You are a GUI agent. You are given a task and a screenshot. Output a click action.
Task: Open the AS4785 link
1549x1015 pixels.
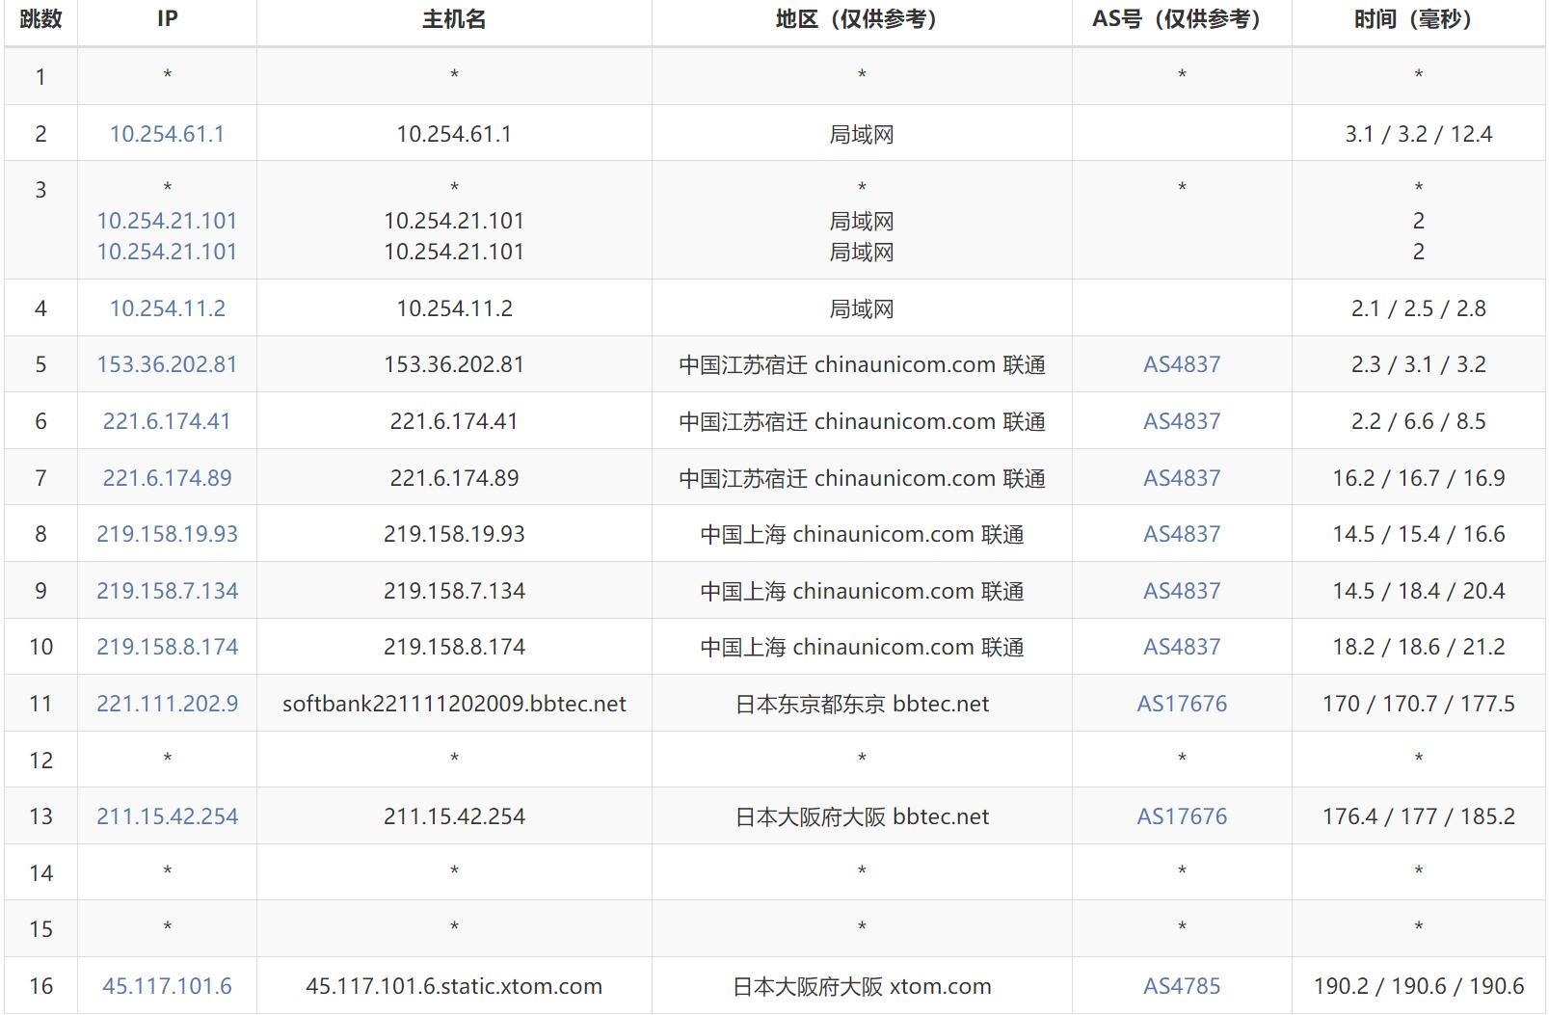coord(1182,986)
